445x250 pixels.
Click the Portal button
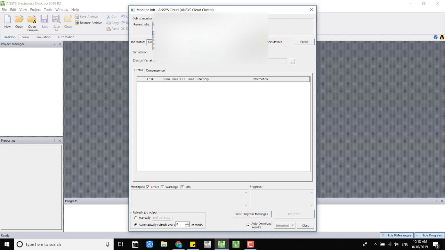pos(304,42)
